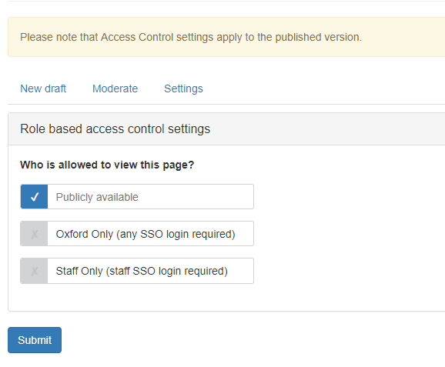Switch to the Moderate tab
445x367 pixels.
(115, 88)
